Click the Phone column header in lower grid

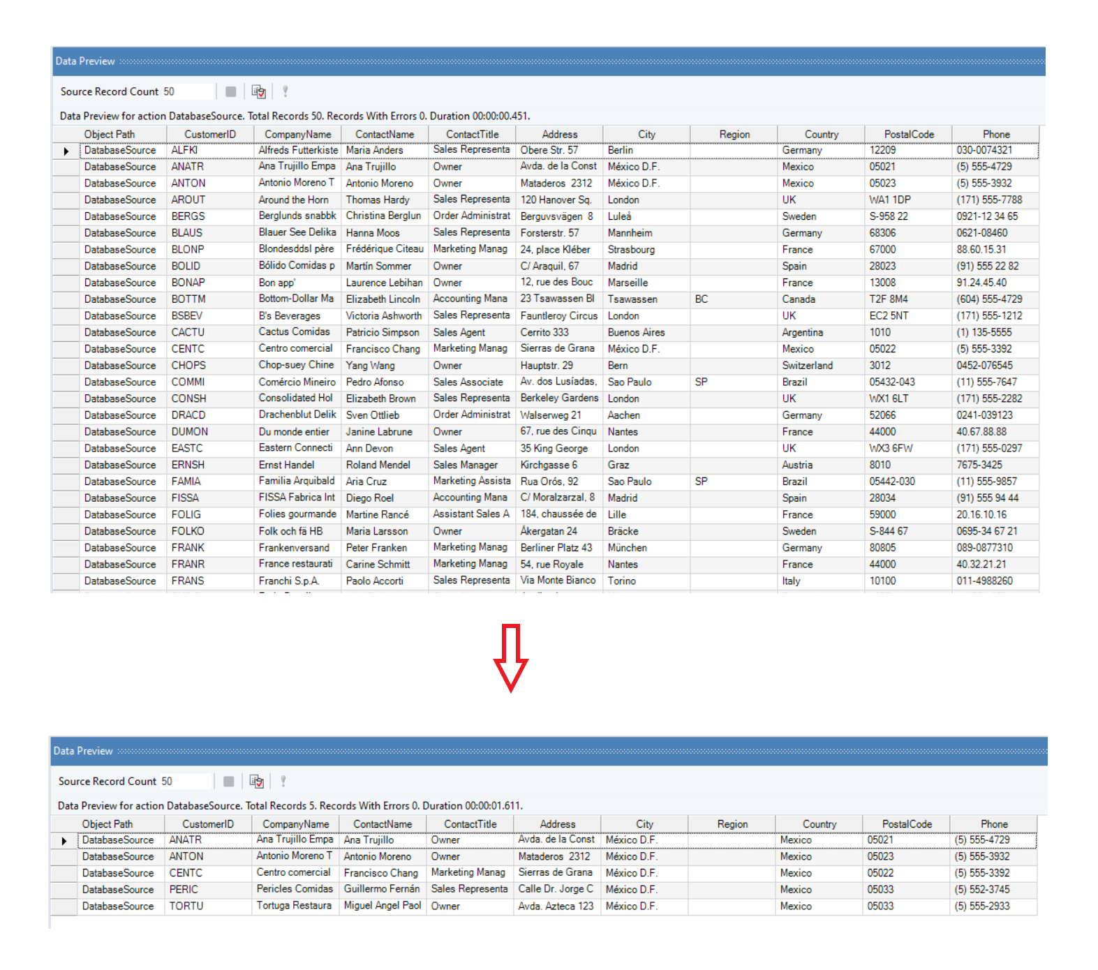994,824
